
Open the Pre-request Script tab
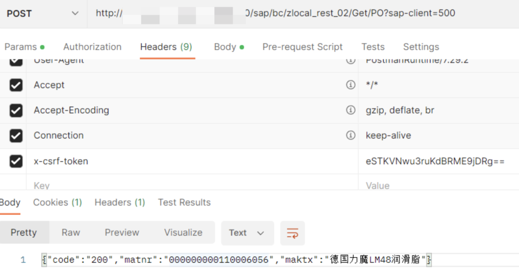click(302, 47)
